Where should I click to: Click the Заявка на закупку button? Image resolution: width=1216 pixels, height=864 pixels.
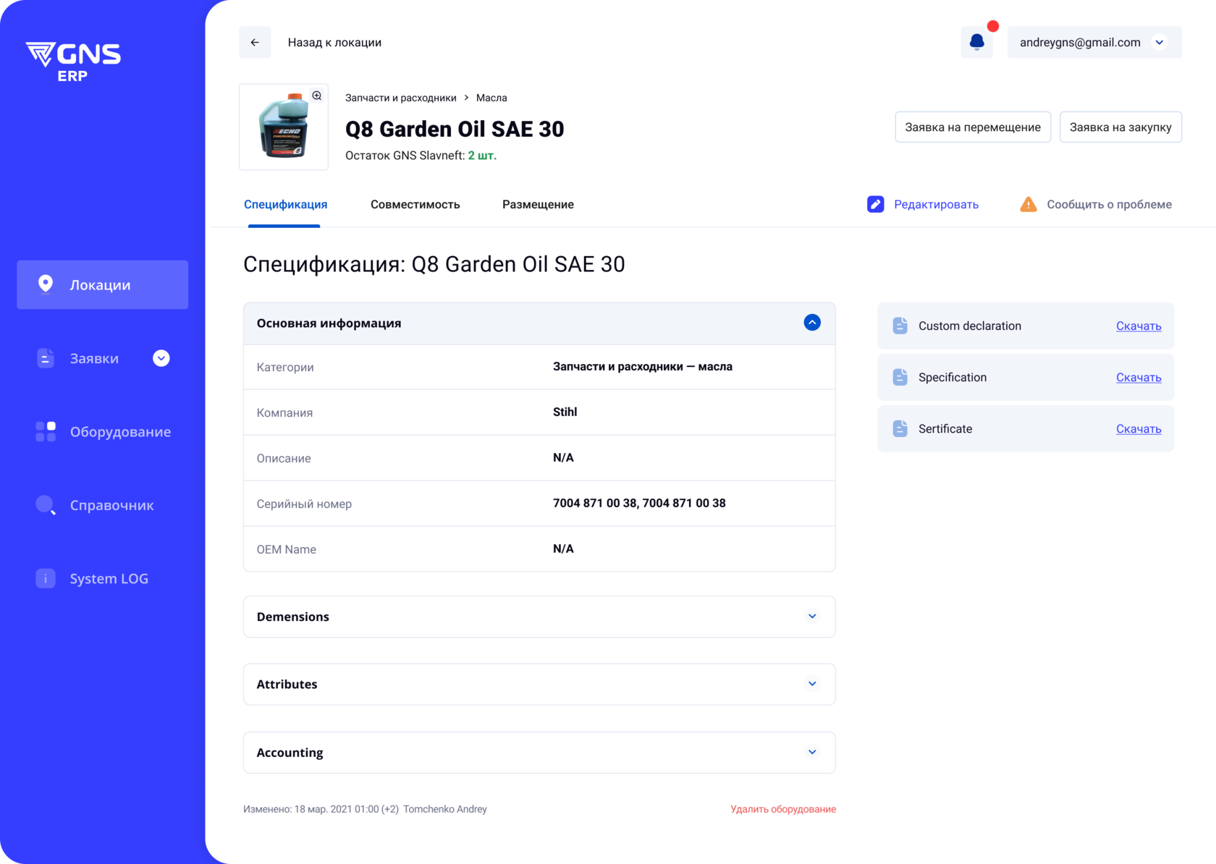tap(1120, 127)
